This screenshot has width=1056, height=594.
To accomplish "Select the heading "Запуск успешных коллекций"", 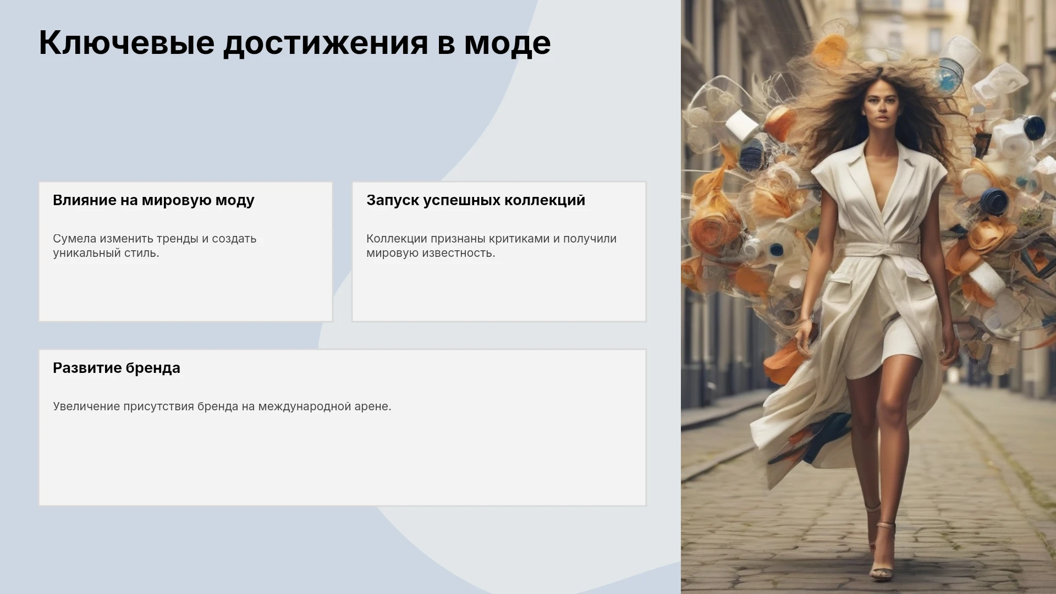I will 476,200.
